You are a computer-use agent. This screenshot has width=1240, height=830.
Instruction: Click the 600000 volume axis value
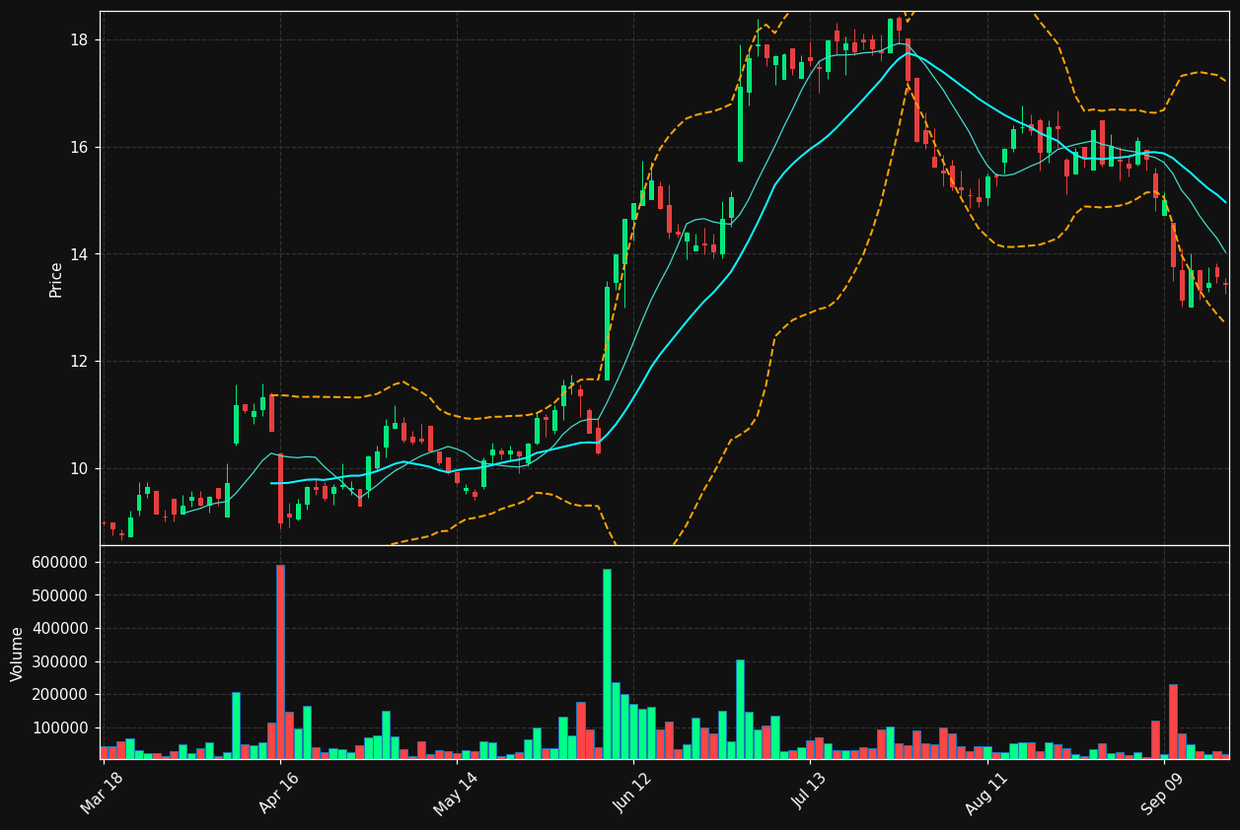(61, 562)
